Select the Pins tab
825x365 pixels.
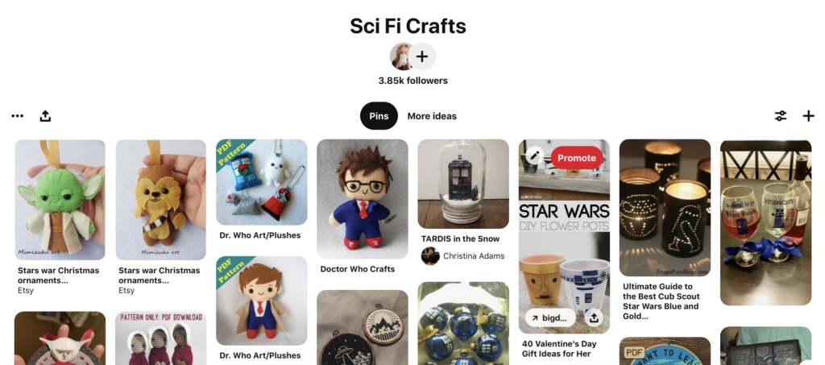click(379, 116)
